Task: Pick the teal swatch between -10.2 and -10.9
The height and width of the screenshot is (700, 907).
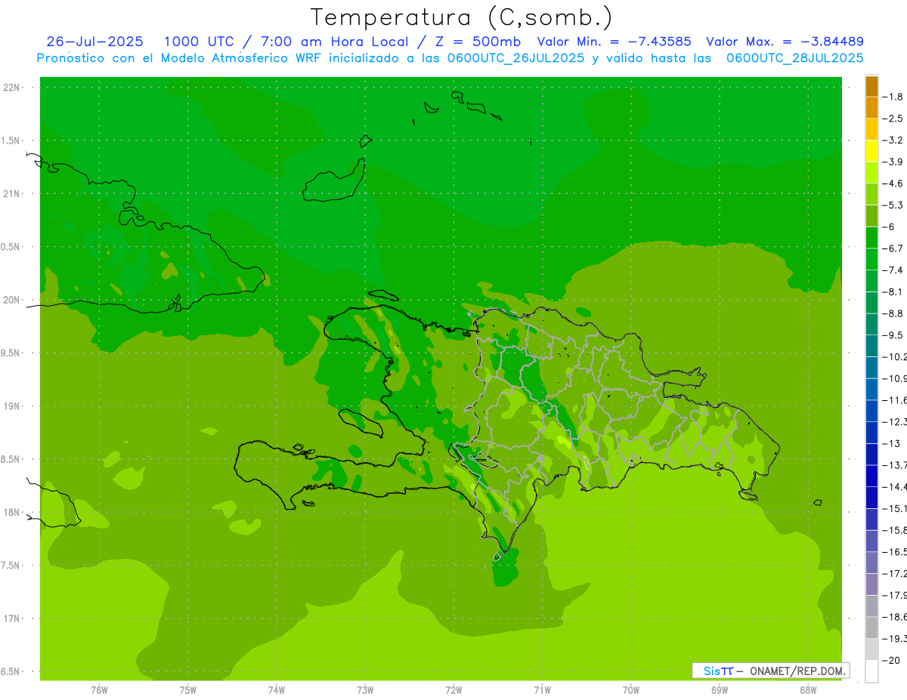Action: point(871,368)
